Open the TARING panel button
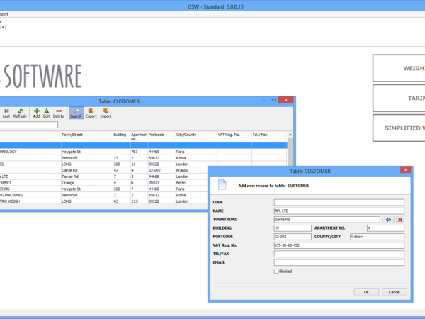The height and width of the screenshot is (319, 425). coord(399,98)
